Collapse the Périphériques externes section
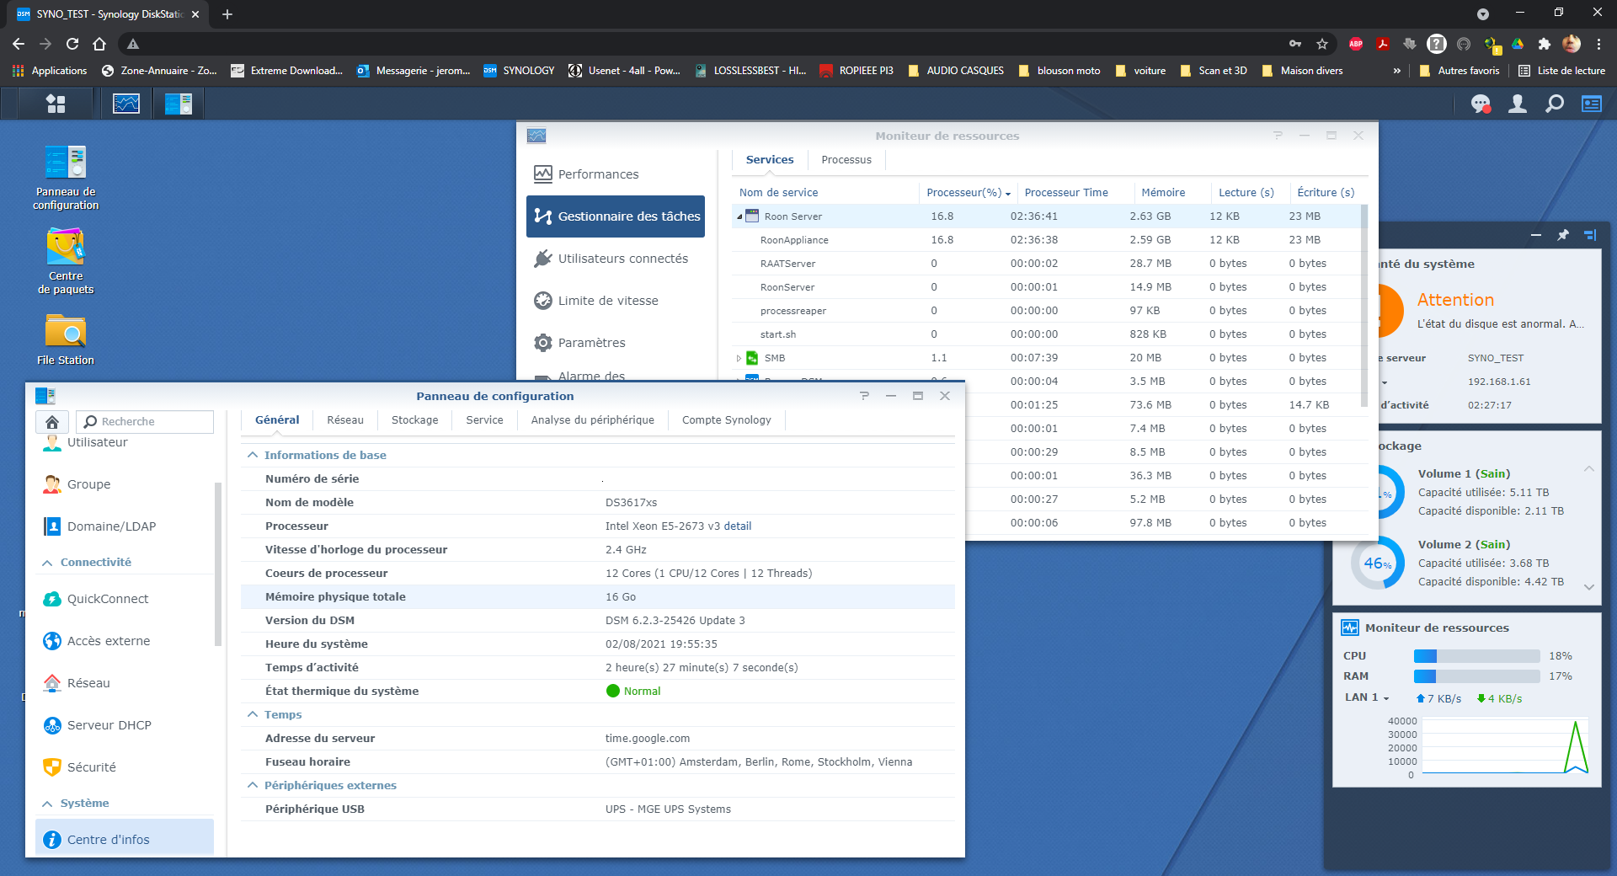 [x=253, y=785]
